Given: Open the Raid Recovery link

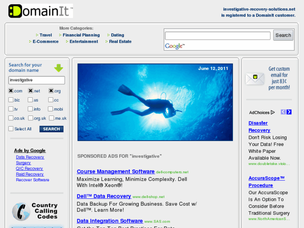Looking at the screenshot, I should [x=30, y=174].
